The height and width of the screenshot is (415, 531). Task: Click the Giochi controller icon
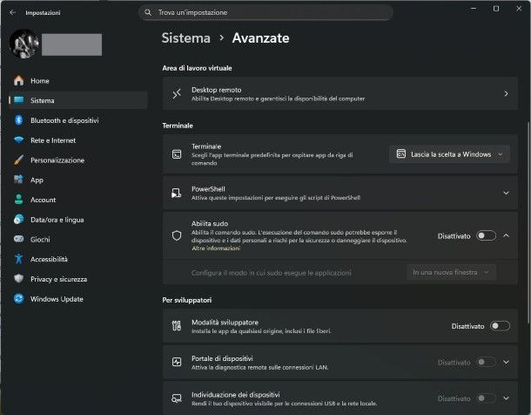(19, 239)
